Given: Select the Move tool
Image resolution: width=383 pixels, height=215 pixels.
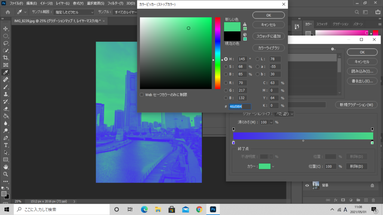Looking at the screenshot, I should point(5,29).
